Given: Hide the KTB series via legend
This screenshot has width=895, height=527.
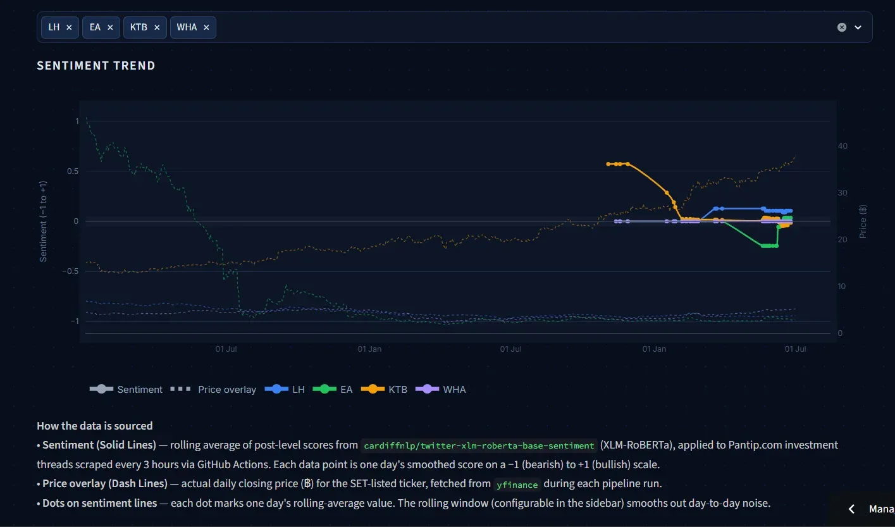Looking at the screenshot, I should coord(384,389).
